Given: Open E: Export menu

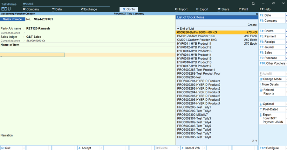Looking at the screenshot, I should tap(202, 9).
